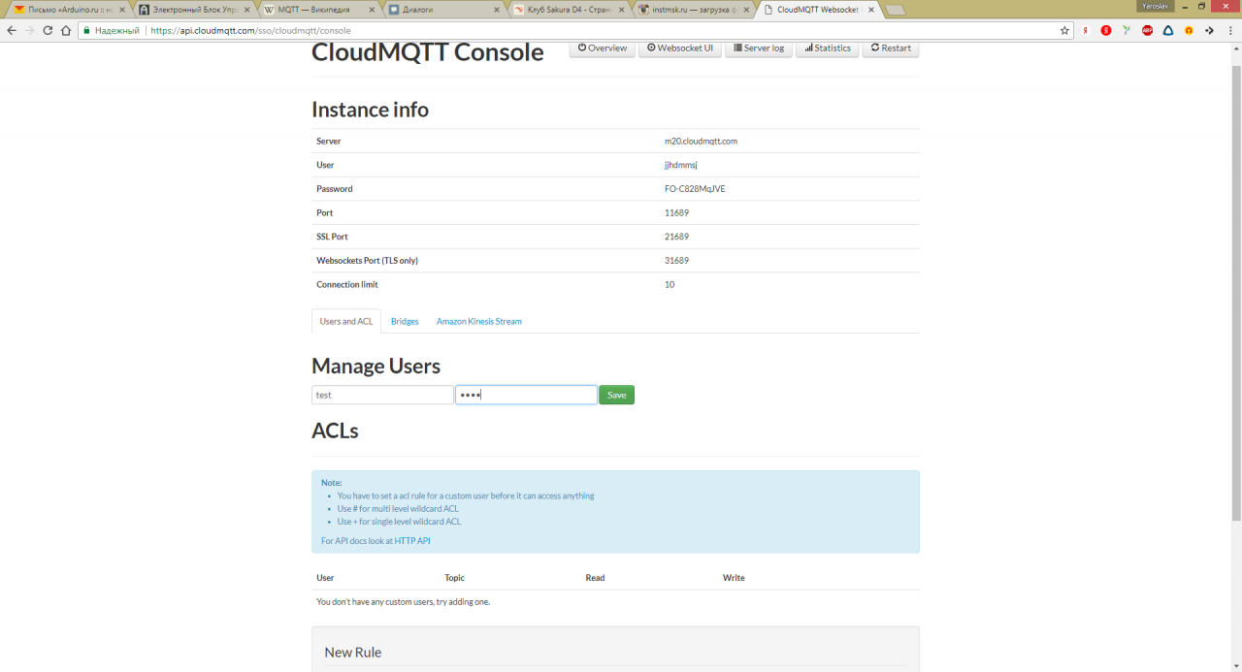The image size is (1242, 672).
Task: Click the username field containing test
Action: coord(382,395)
